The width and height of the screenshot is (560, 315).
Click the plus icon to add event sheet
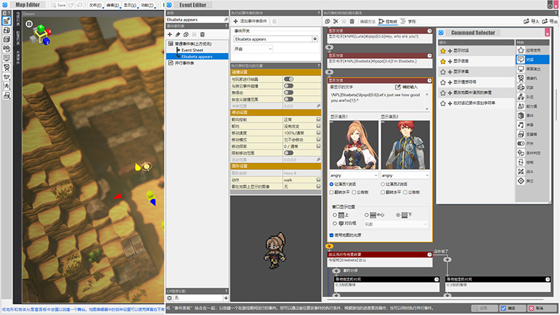170,34
